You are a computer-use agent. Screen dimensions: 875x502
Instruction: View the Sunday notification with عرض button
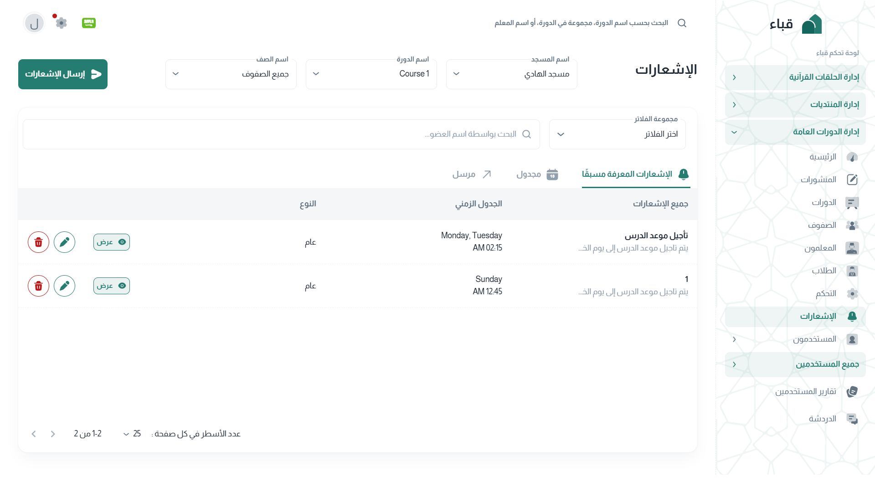112,286
